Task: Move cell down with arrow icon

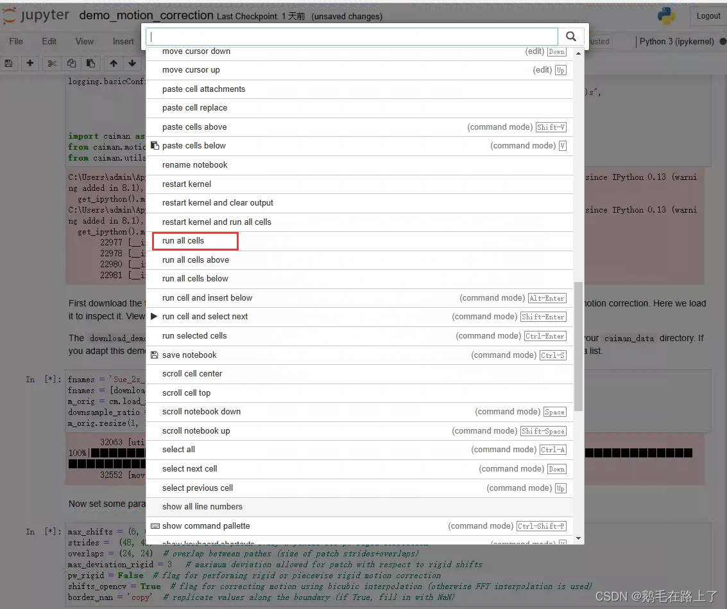Action: pos(133,63)
